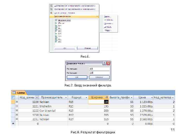This screenshot has width=186, height=139.
Task: Click the select-all corner of datasheet
Action: click(13, 98)
